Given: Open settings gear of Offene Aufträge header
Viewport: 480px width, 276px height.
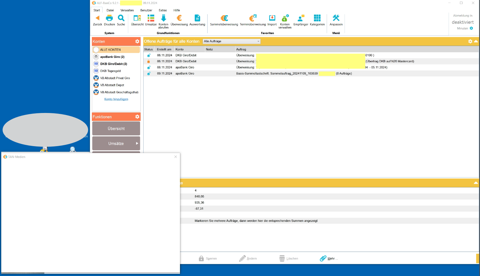Looking at the screenshot, I should pyautogui.click(x=470, y=41).
